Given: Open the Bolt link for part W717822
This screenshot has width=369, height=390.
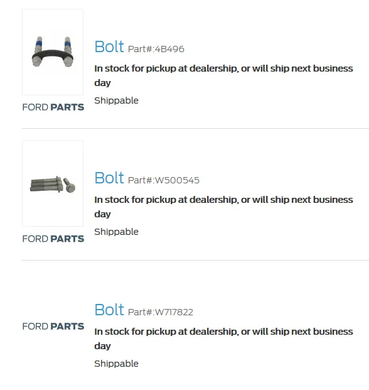Looking at the screenshot, I should pyautogui.click(x=109, y=310).
